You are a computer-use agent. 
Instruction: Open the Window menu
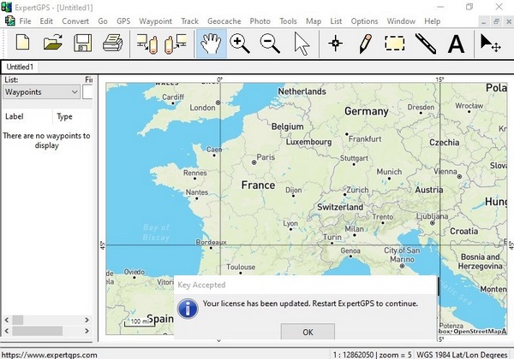tap(401, 21)
